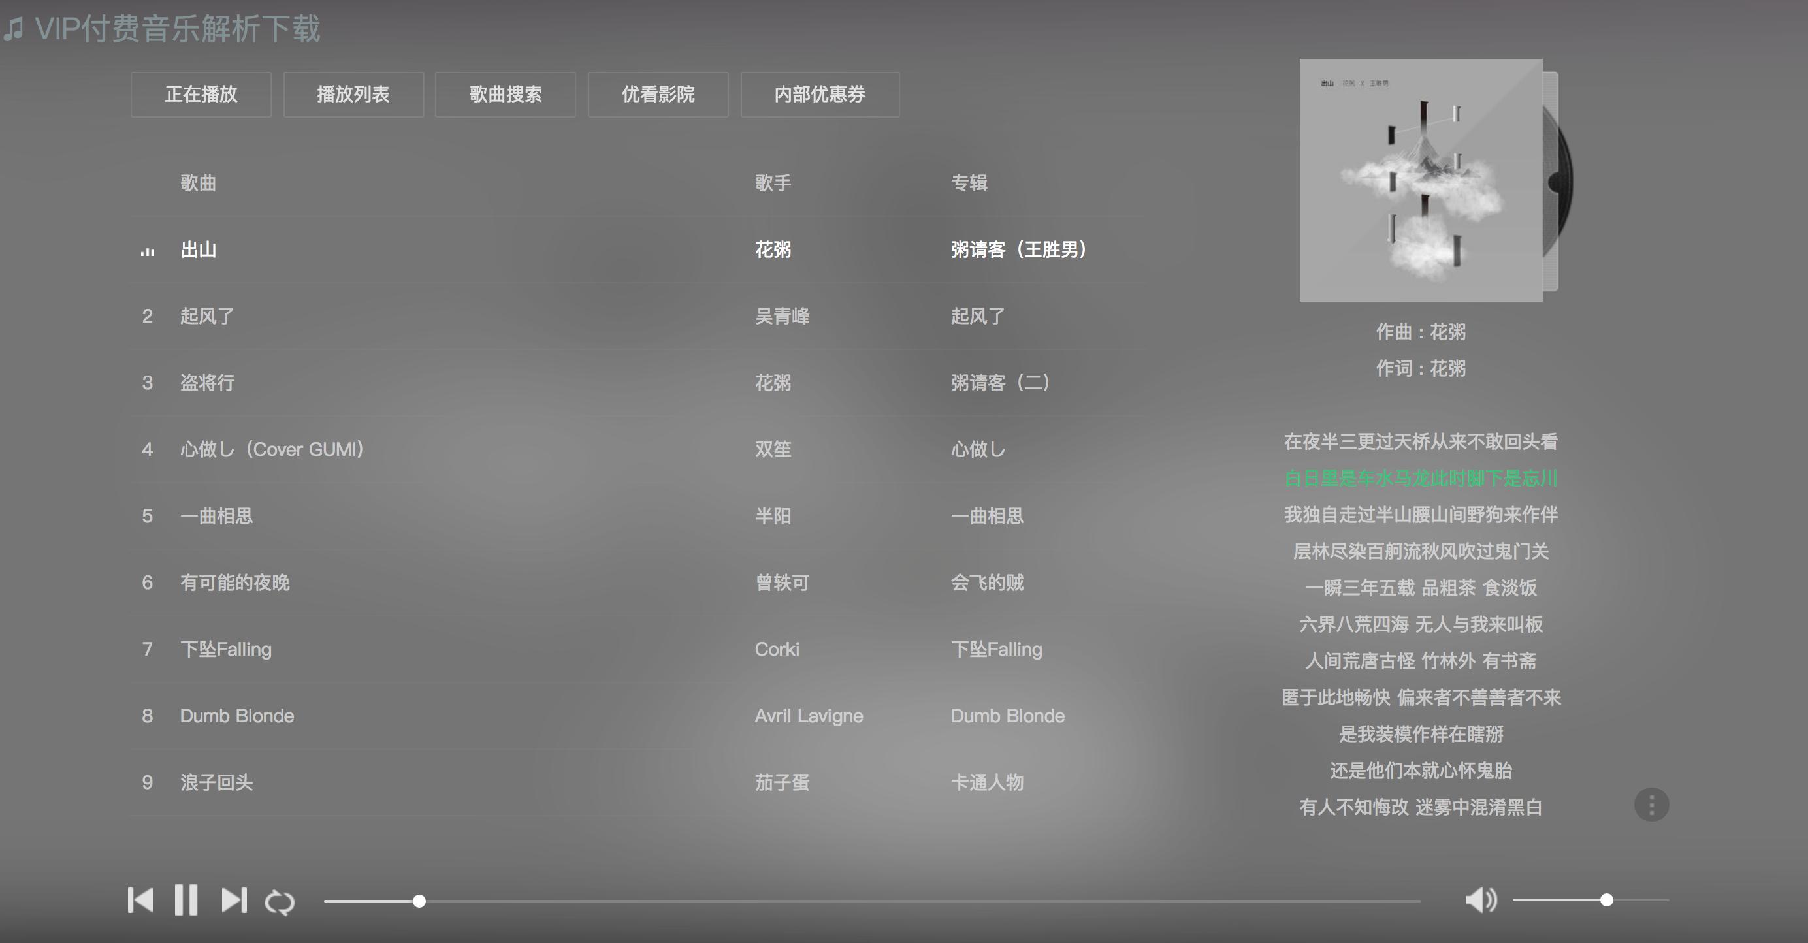Open the floating three-dot options menu
This screenshot has height=943, width=1808.
coord(1651,805)
